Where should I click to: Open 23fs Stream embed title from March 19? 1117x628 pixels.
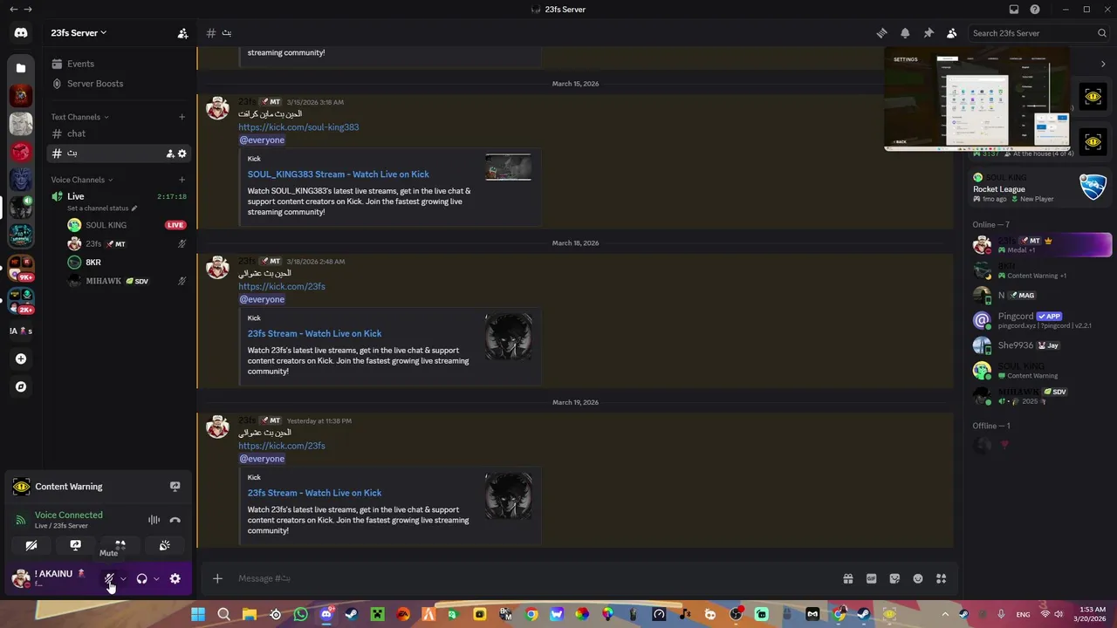click(x=314, y=493)
